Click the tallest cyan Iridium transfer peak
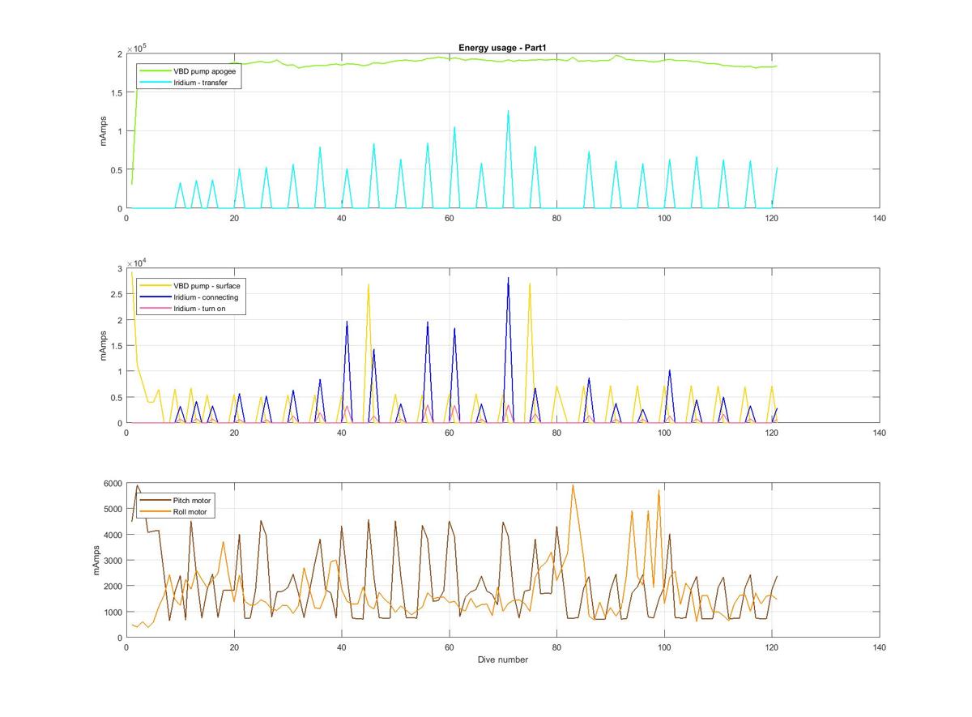The width and height of the screenshot is (972, 717). (508, 112)
